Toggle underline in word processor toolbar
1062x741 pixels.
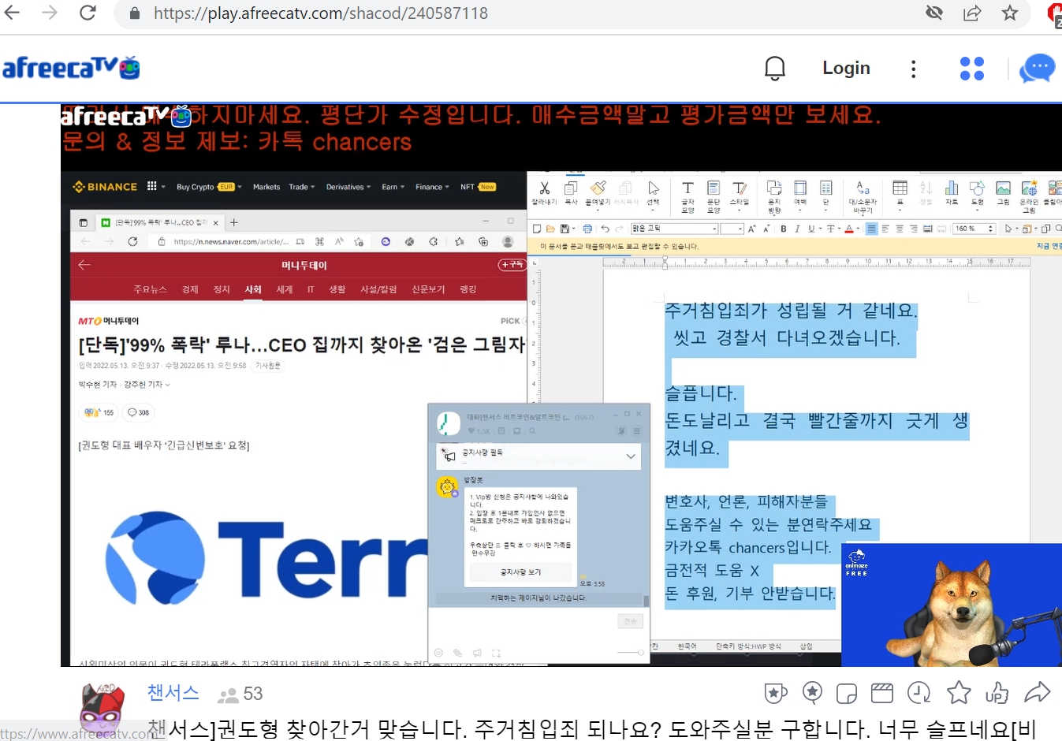810,229
